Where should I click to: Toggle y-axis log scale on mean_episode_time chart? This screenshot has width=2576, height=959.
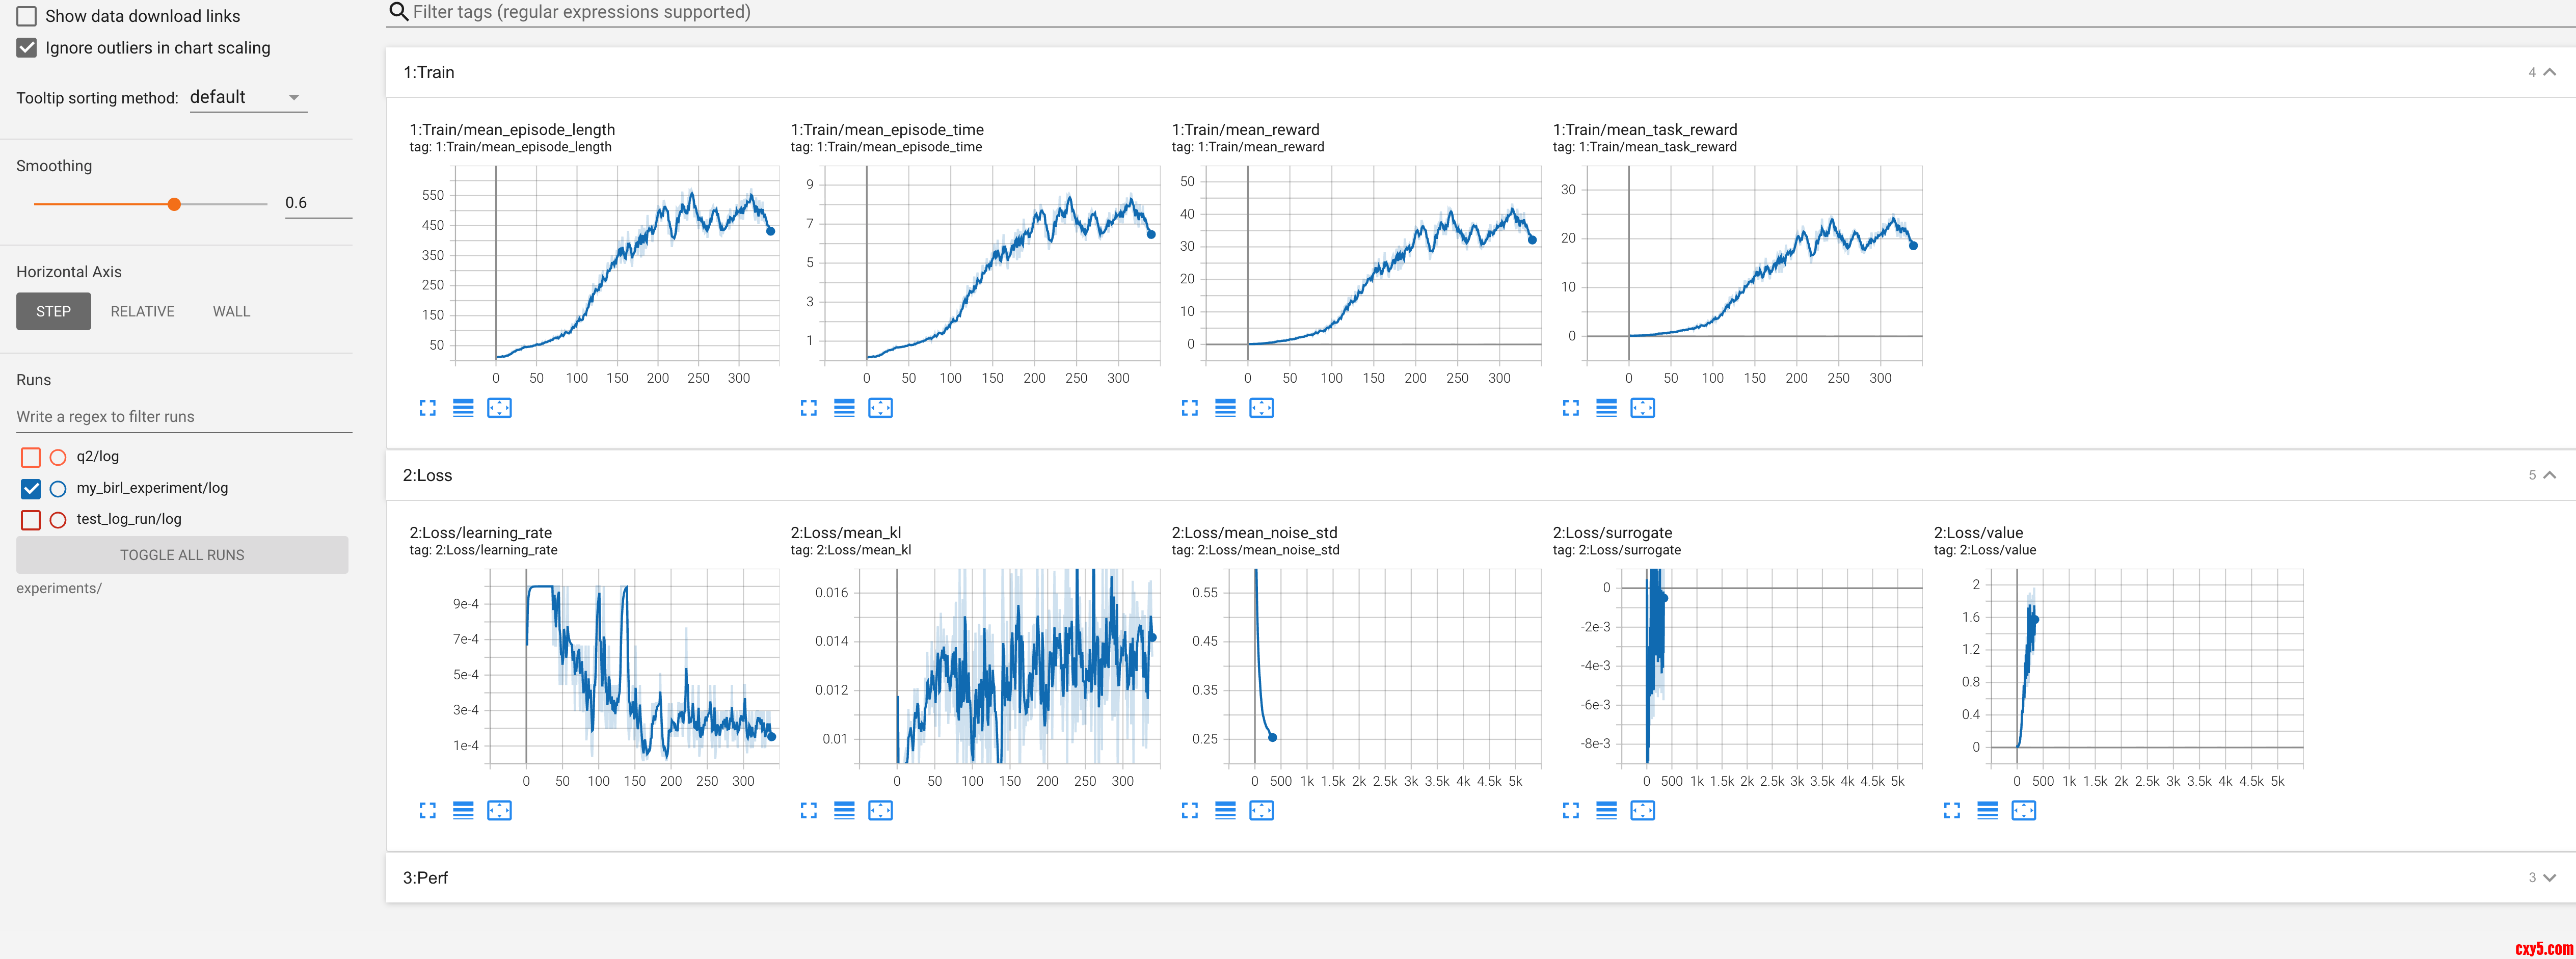[844, 408]
